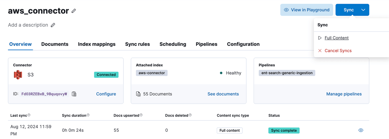Choose Cancel Syncs in the Sync menu
389x139 pixels.
(338, 51)
